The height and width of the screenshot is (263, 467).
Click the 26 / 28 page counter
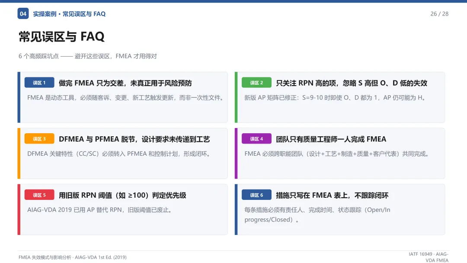439,14
